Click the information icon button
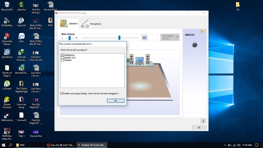263x148 pixels. click(203, 121)
